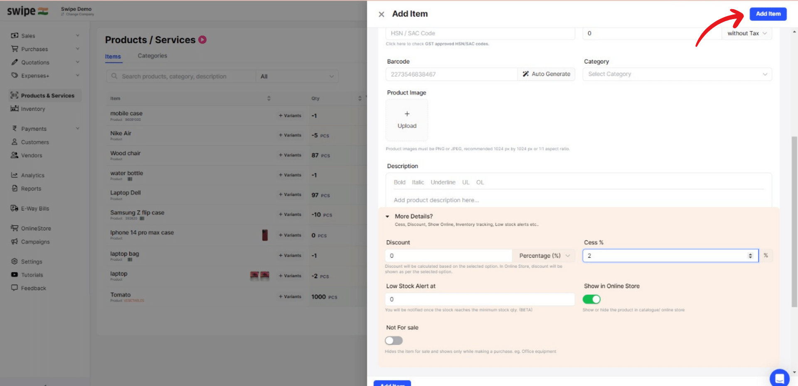Image resolution: width=798 pixels, height=386 pixels.
Task: Click the Underline formatting button
Action: pyautogui.click(x=443, y=182)
